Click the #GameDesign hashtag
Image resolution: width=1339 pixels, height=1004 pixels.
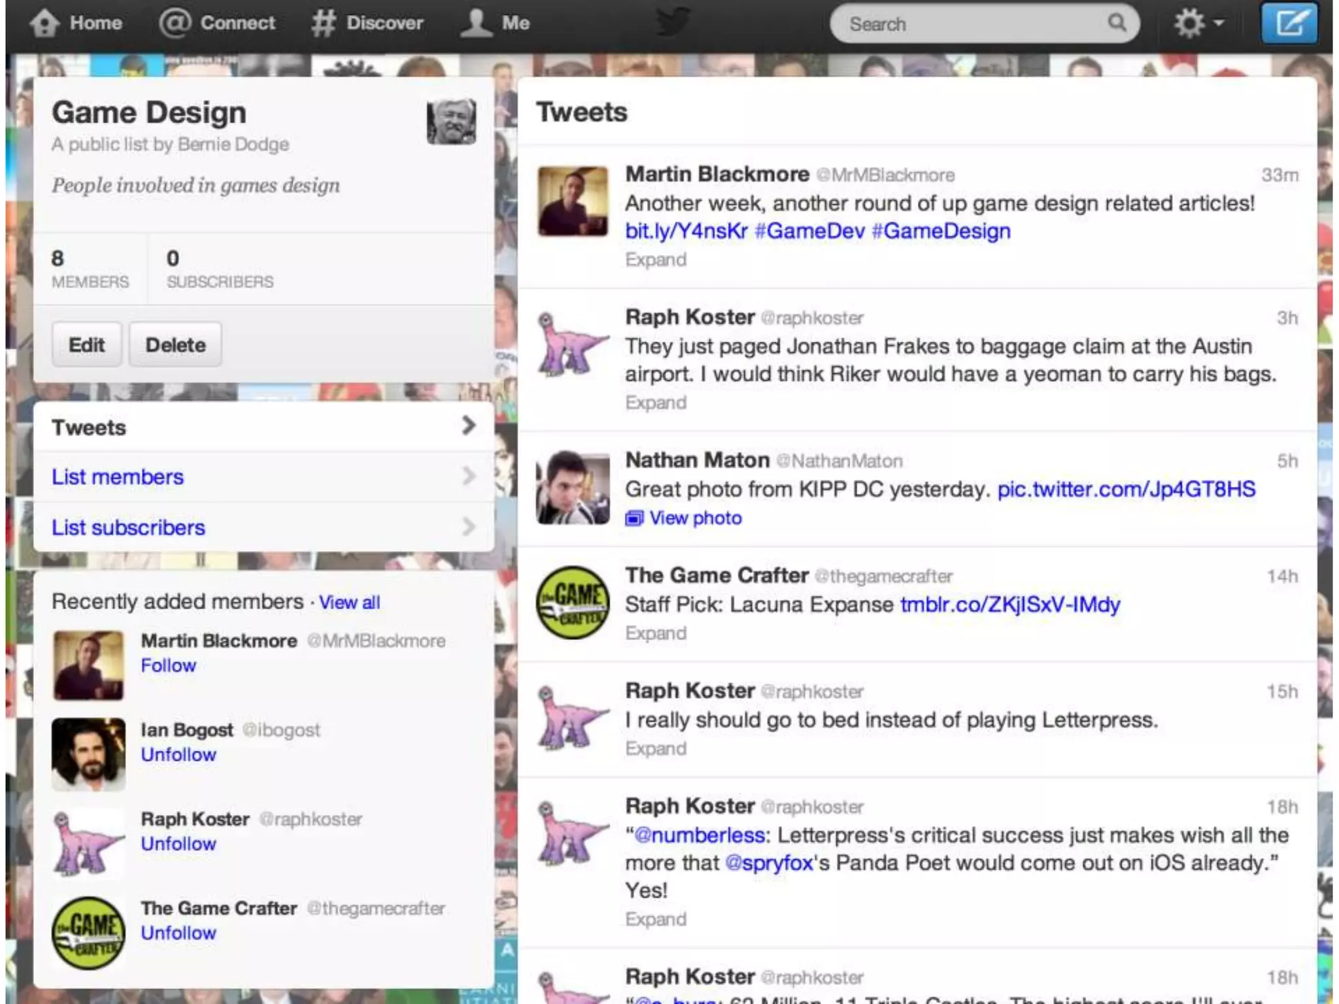coord(941,231)
